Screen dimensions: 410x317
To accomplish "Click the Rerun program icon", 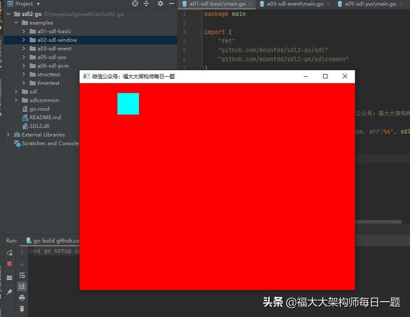I will 9,253.
